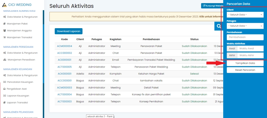Click the cubes icon beside Manajemen Persediaan
267x118 pixels.
coord(5,60)
